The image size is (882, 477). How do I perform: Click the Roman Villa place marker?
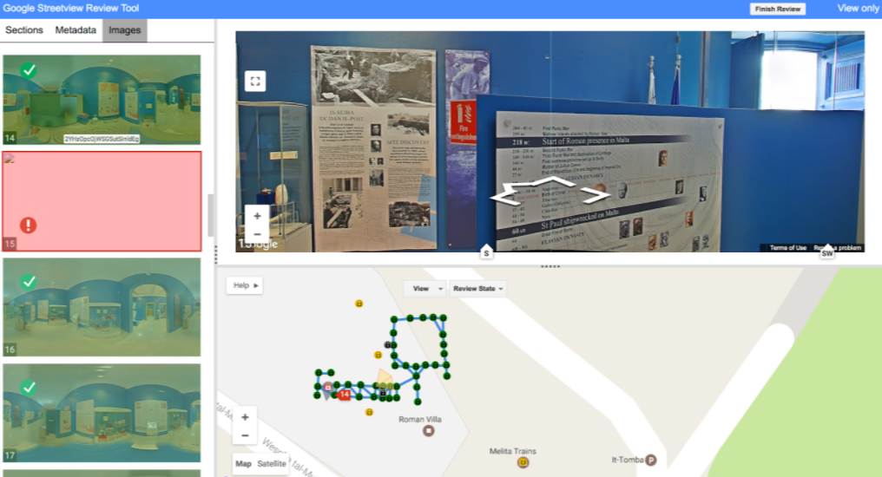pyautogui.click(x=429, y=431)
